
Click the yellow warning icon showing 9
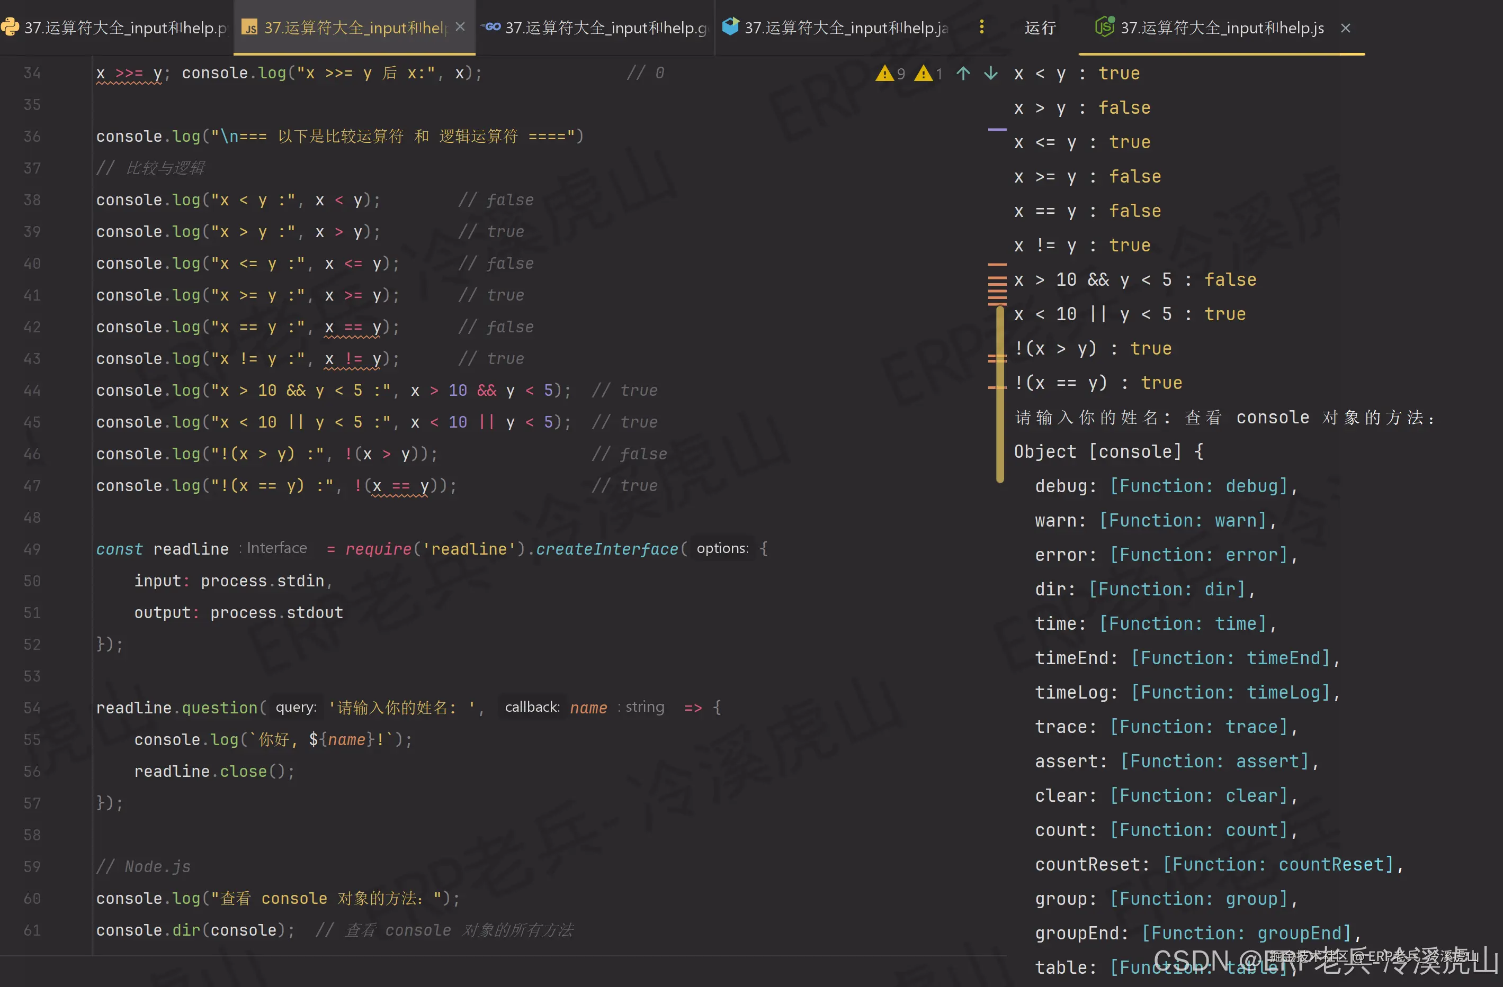pyautogui.click(x=885, y=74)
